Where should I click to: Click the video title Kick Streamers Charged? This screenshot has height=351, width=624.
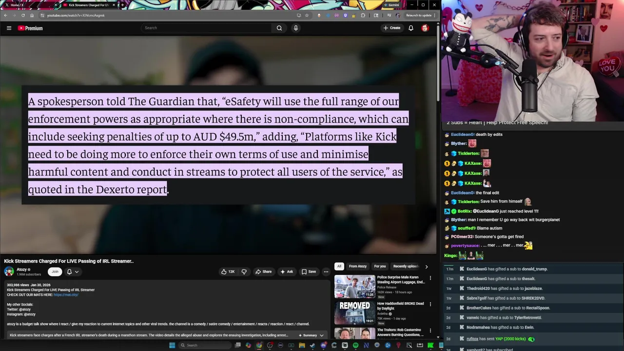[69, 261]
